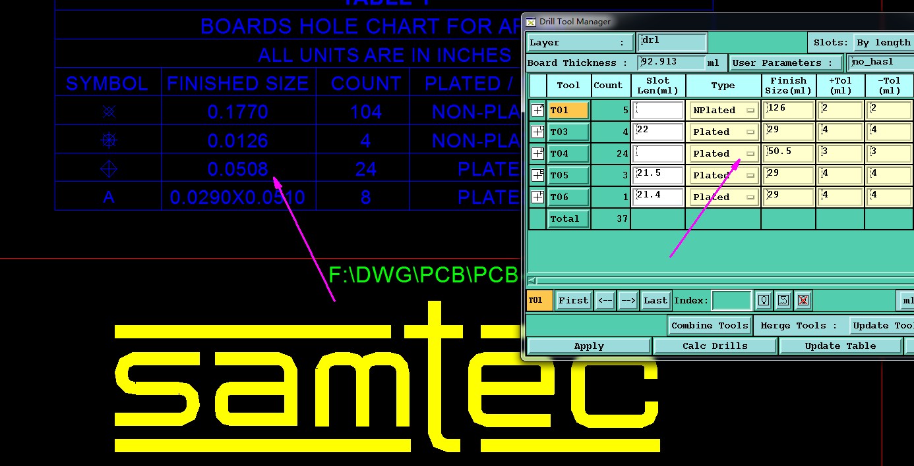
Task: Jump to the Last tool
Action: [x=655, y=300]
